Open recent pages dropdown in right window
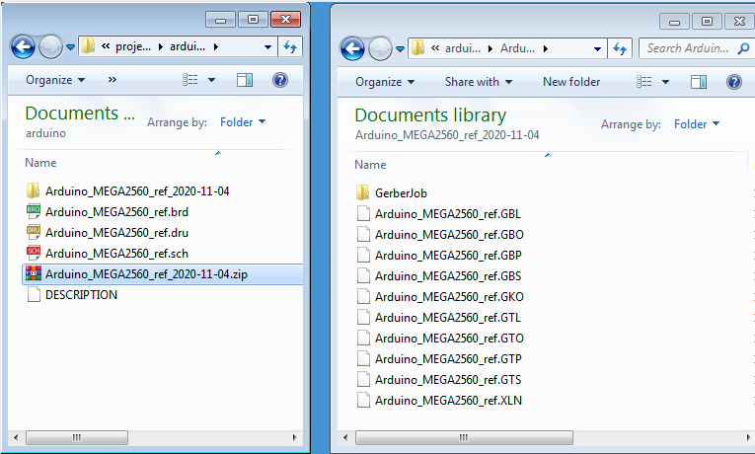Screen dimensions: 755x454 (400, 49)
